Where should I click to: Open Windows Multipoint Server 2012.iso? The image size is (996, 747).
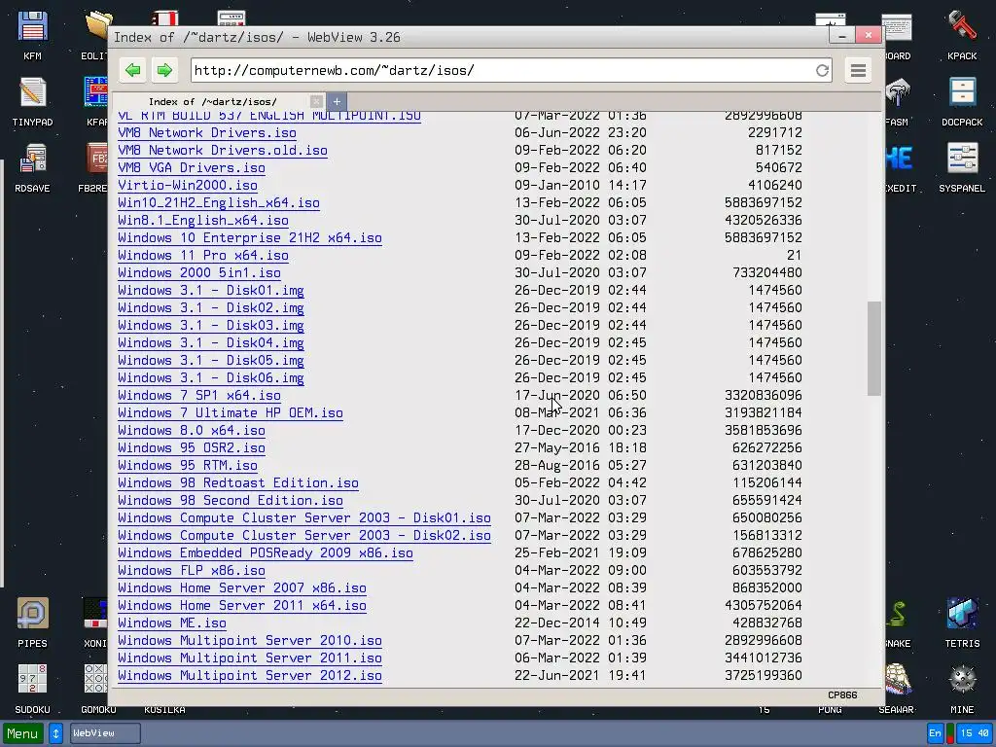click(250, 676)
